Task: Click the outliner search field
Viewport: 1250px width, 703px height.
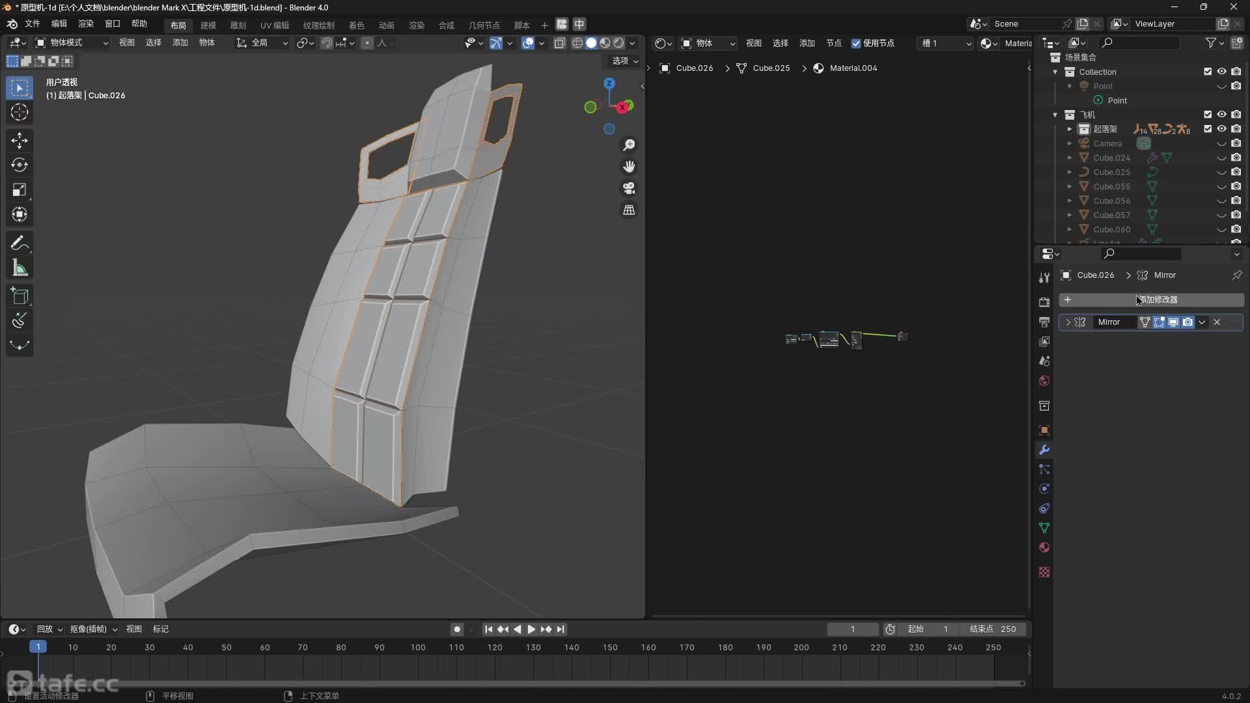Action: point(1139,43)
